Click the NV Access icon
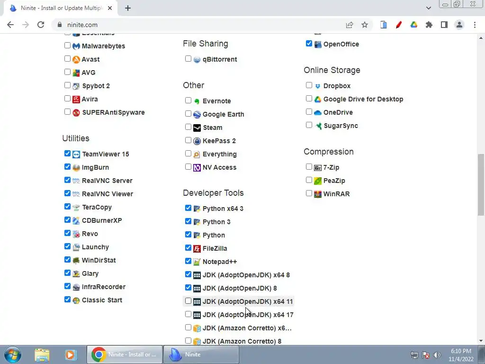Viewport: 485px width, 364px height. tap(197, 168)
